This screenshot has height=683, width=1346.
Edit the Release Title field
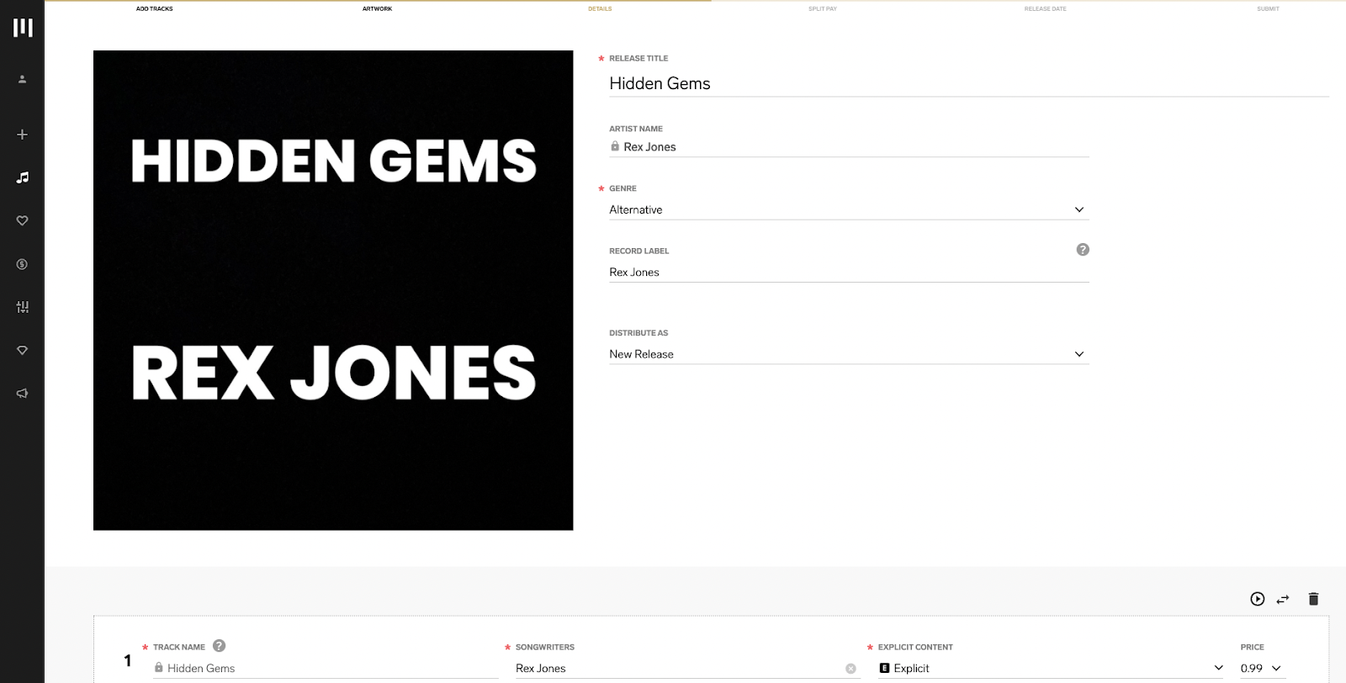[x=967, y=83]
